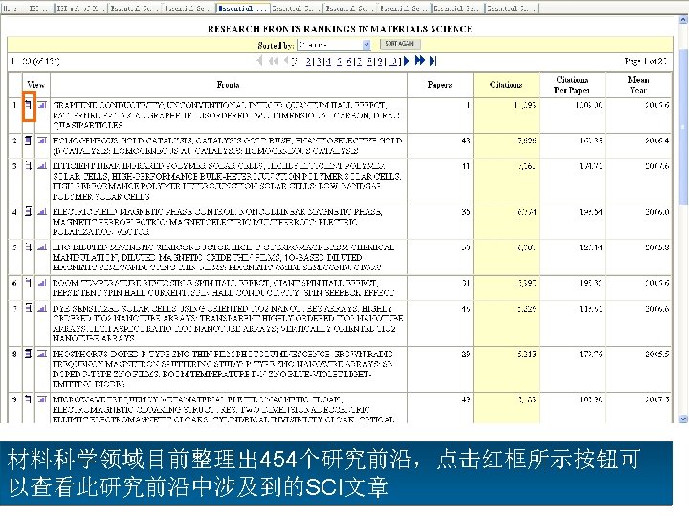Open papers list for phosphorus-doped p-type ZnO front

tap(28, 354)
